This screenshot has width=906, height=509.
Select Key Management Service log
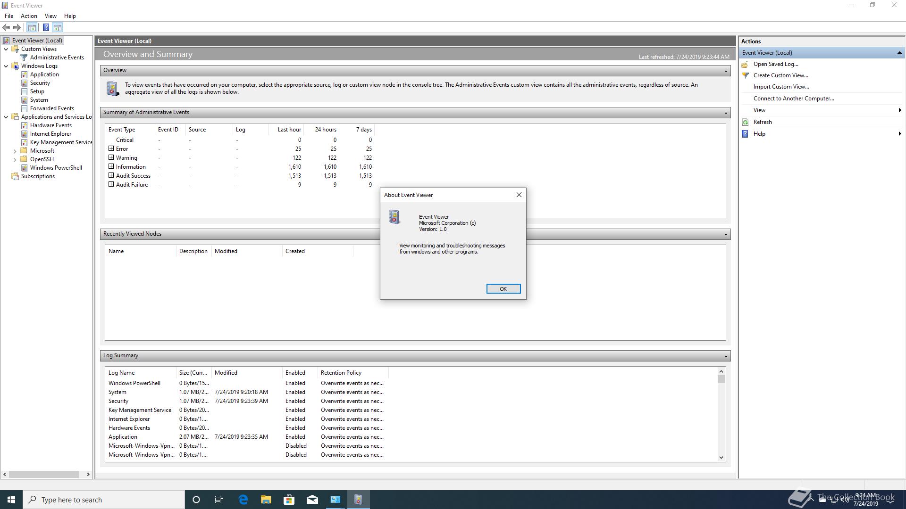click(61, 142)
